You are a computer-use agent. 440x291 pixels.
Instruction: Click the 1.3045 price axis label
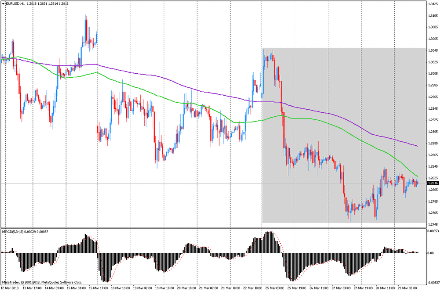click(x=433, y=50)
